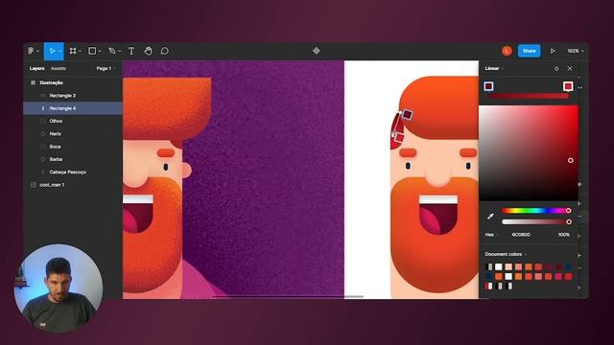Click the layer icon beside Rectangle 4
The width and height of the screenshot is (614, 345).
pos(43,108)
